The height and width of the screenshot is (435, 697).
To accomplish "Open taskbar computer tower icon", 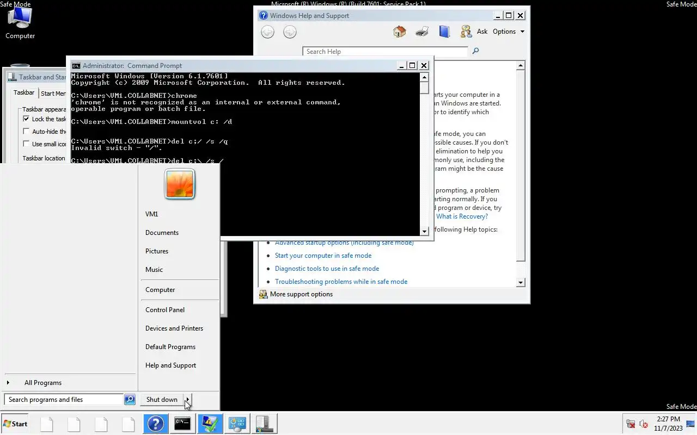I will pyautogui.click(x=264, y=424).
